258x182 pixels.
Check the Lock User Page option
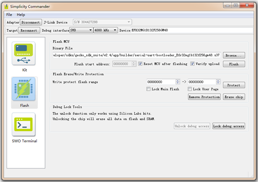tap(190, 89)
